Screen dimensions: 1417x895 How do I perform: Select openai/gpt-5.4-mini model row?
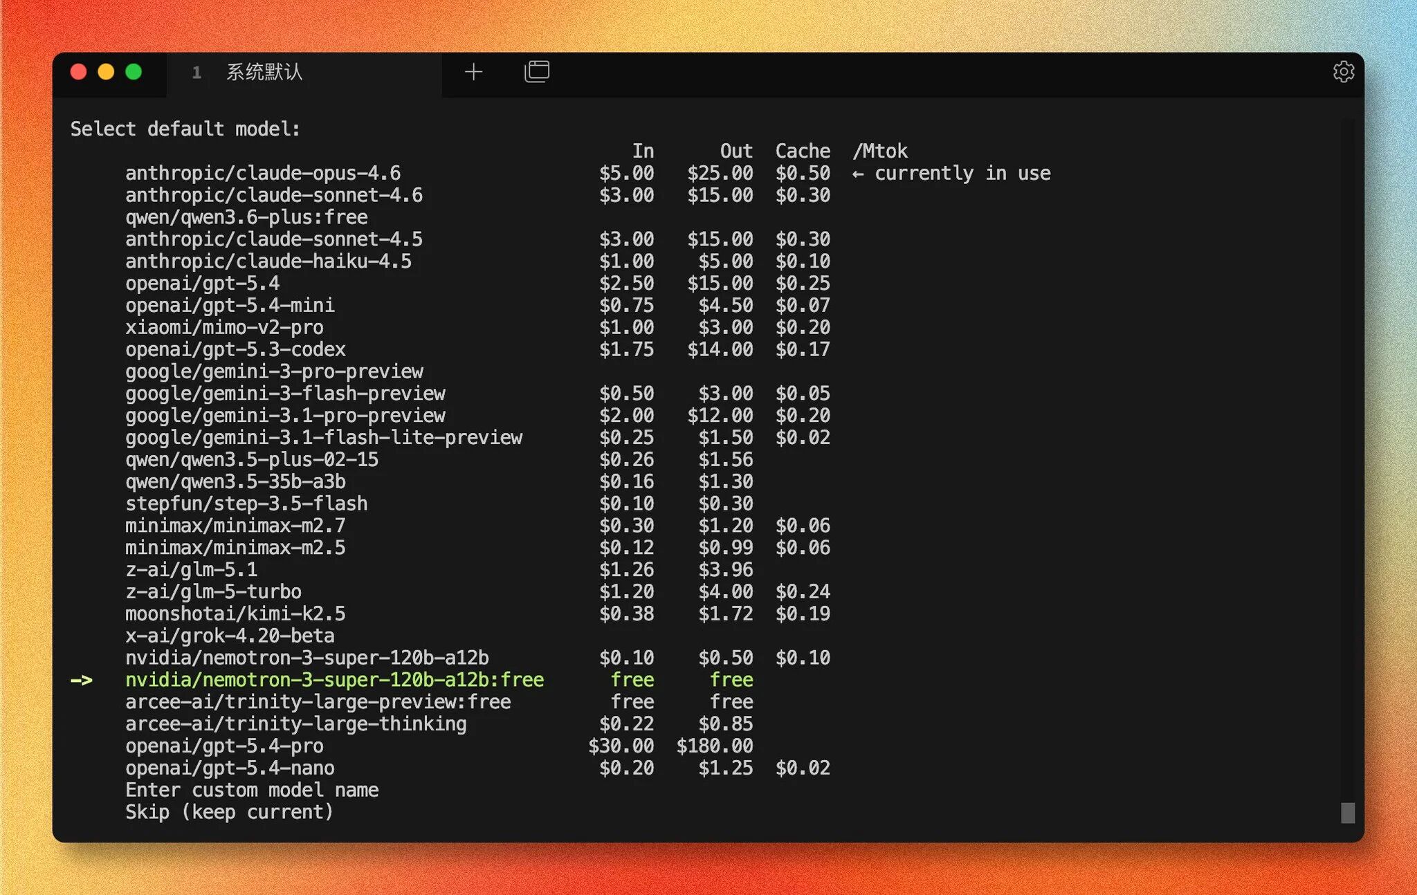230,305
